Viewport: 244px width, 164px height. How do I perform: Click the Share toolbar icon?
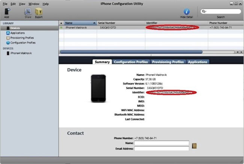point(28,12)
